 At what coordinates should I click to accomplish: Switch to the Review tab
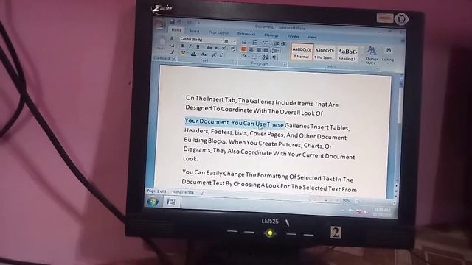click(x=293, y=36)
